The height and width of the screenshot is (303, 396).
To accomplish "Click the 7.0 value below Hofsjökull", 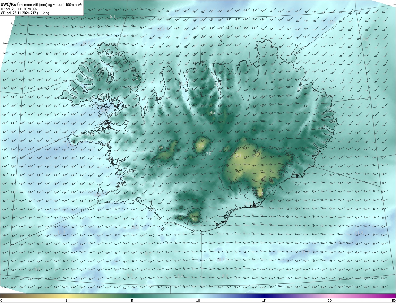I will click(208, 154).
